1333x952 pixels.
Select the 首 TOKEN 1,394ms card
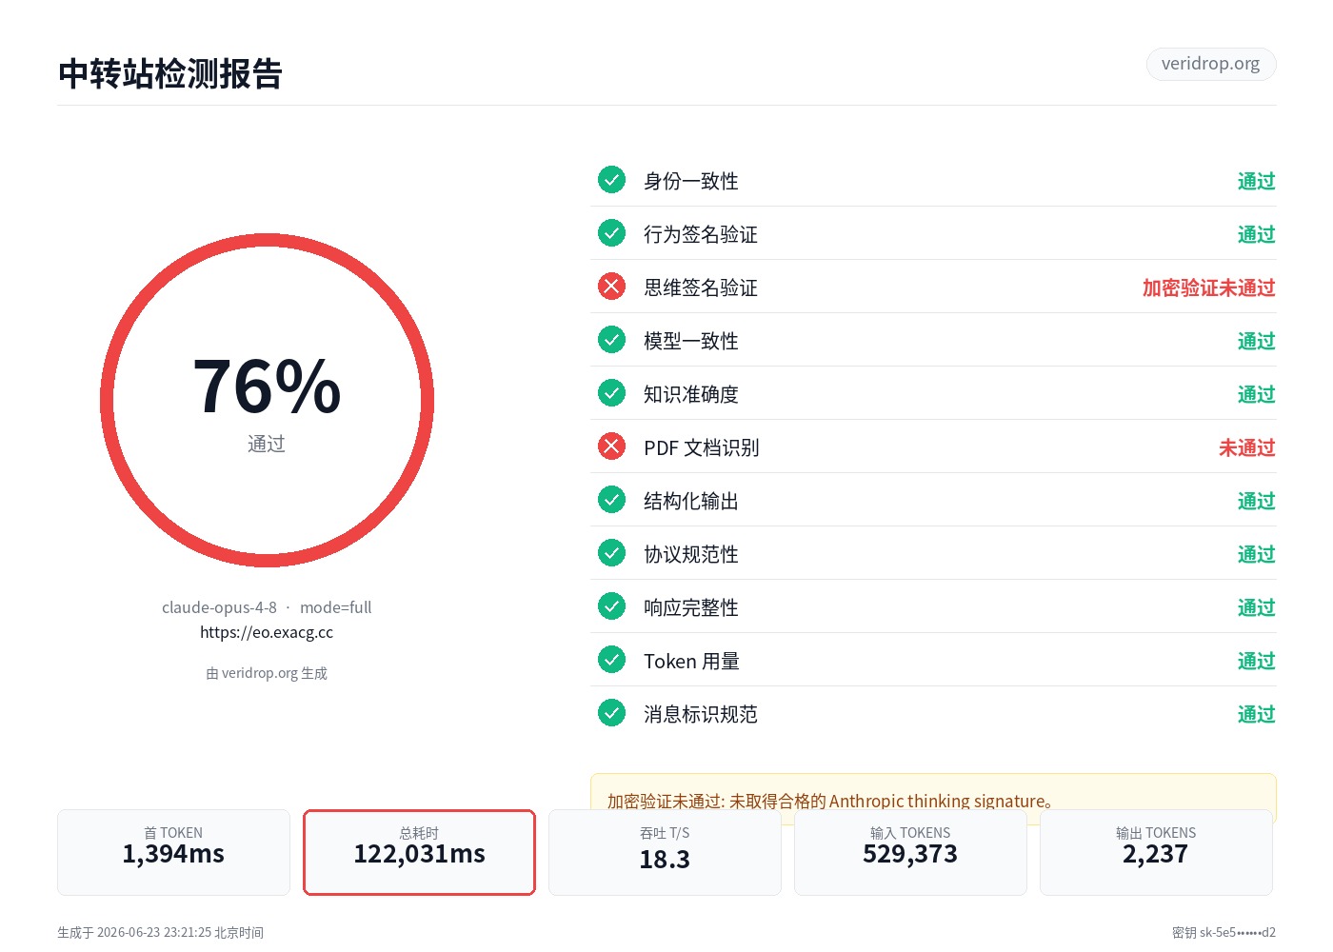[173, 852]
